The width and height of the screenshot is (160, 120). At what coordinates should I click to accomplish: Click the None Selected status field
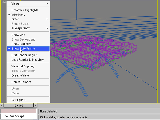click(99, 111)
